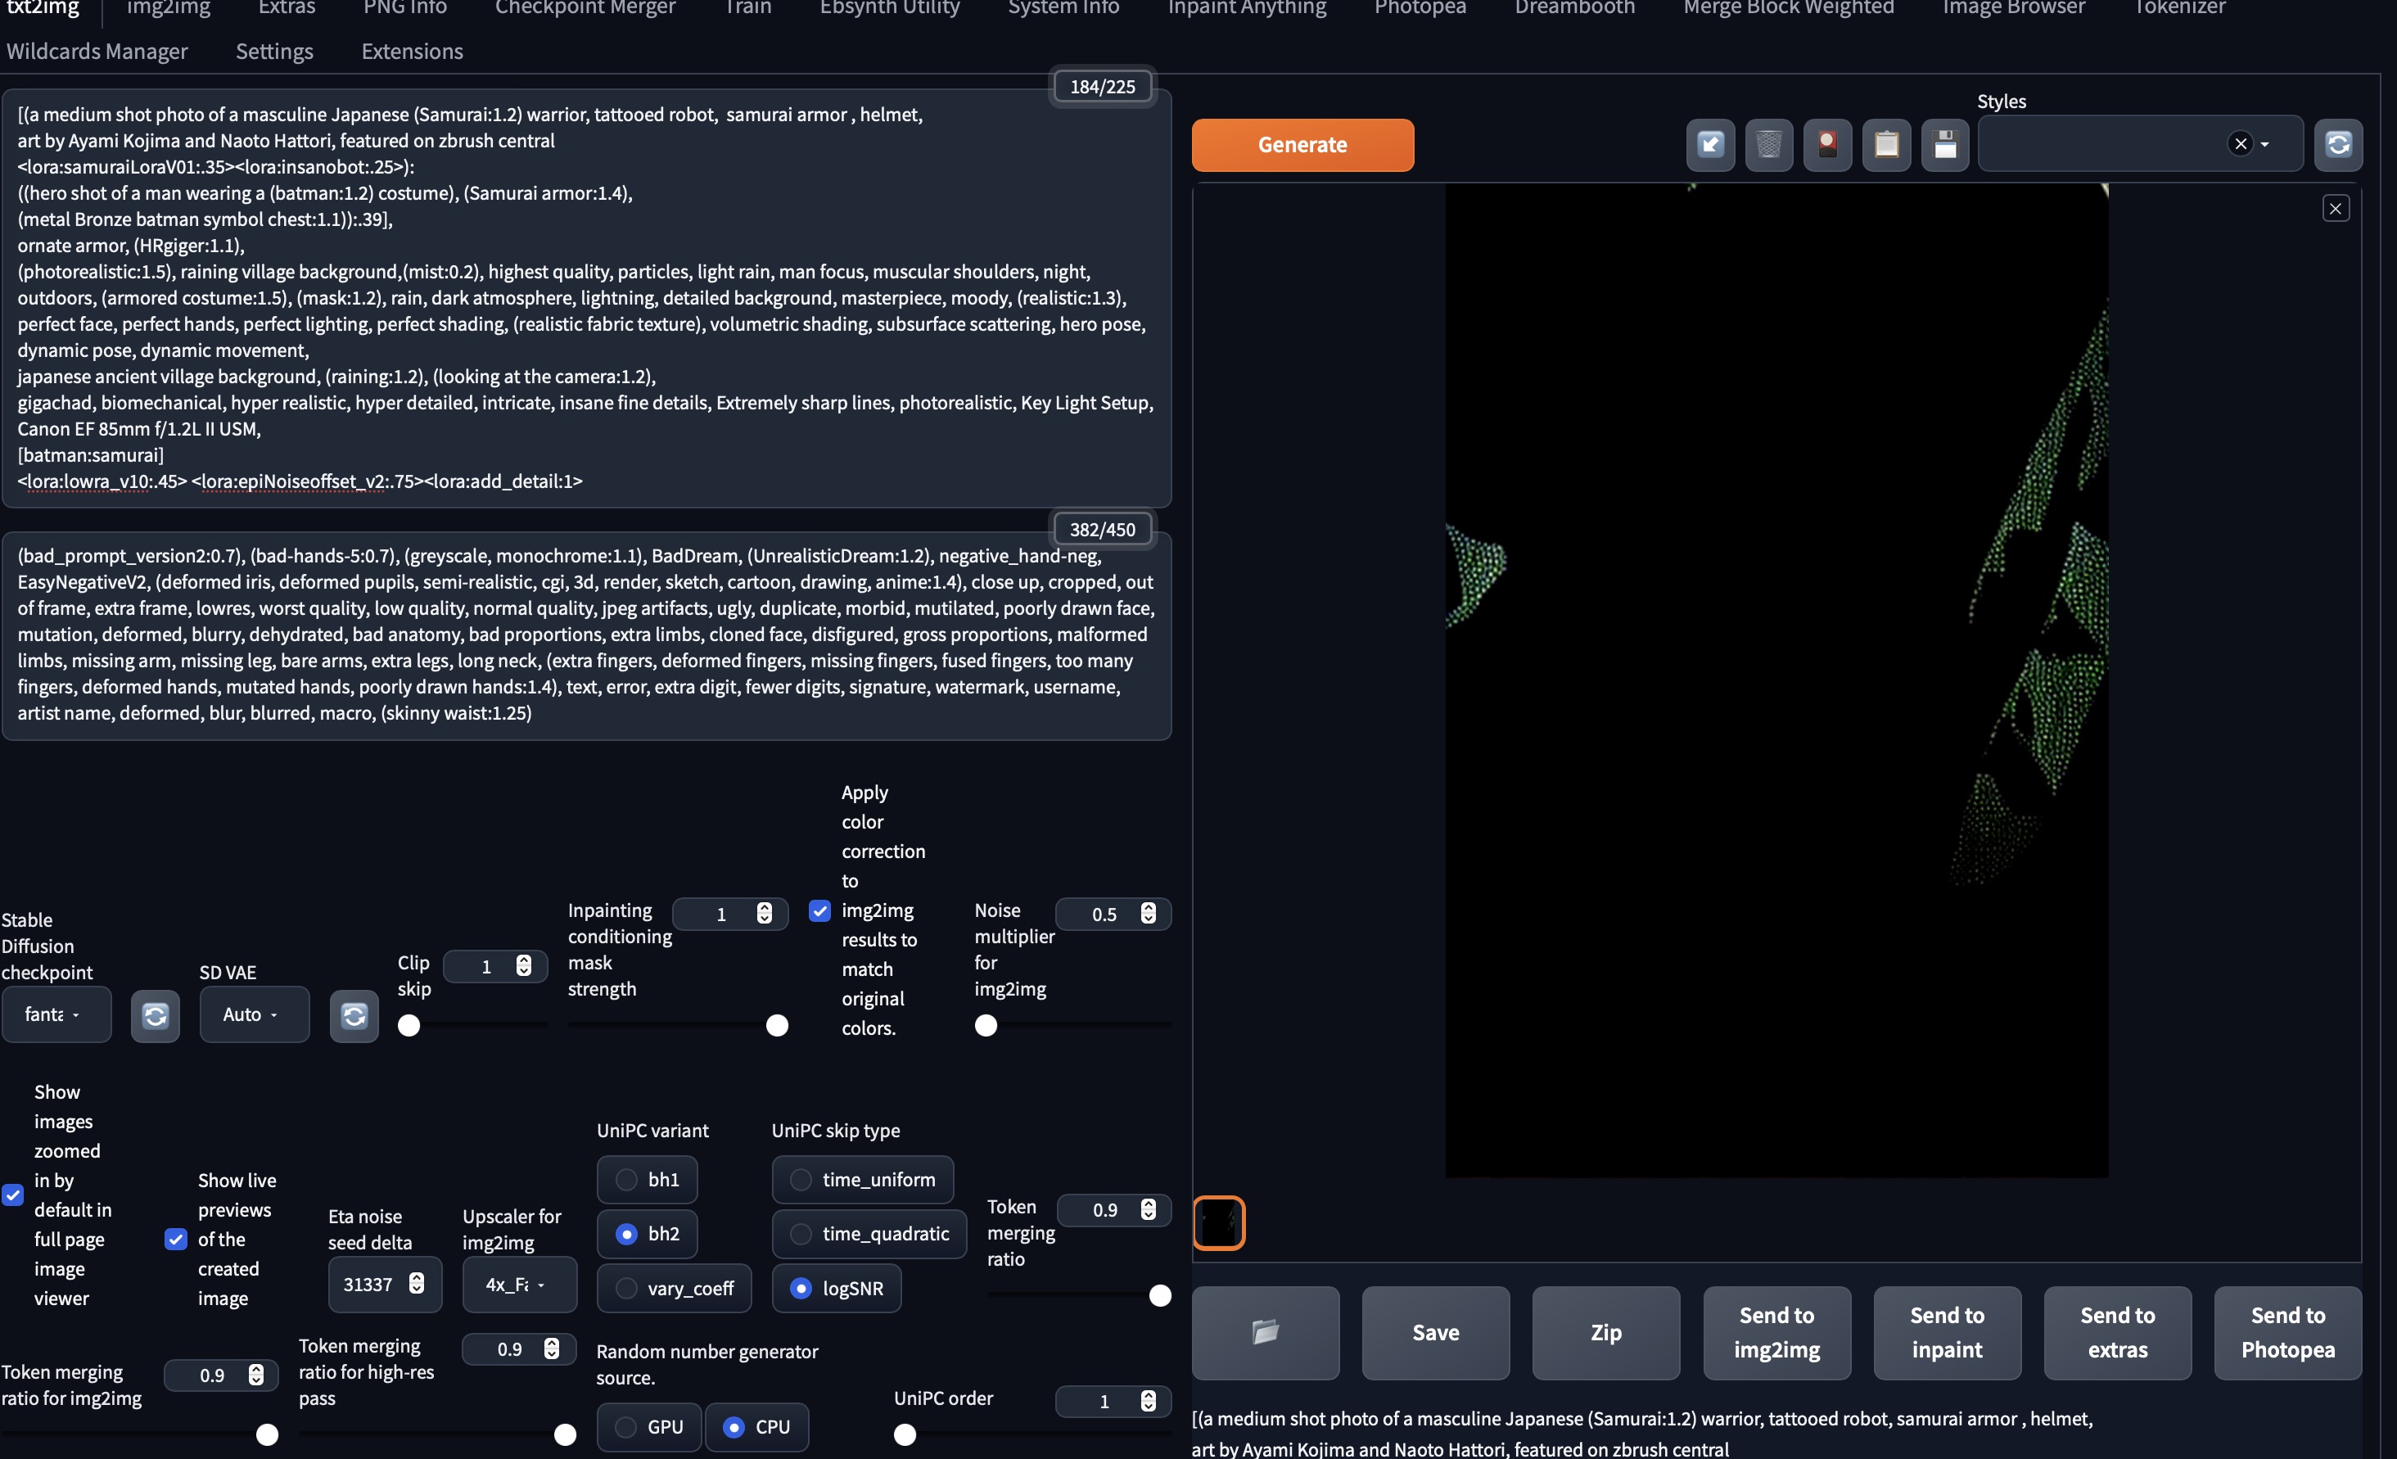Select the bh1 UniPC variant
This screenshot has width=2397, height=1459.
(625, 1180)
